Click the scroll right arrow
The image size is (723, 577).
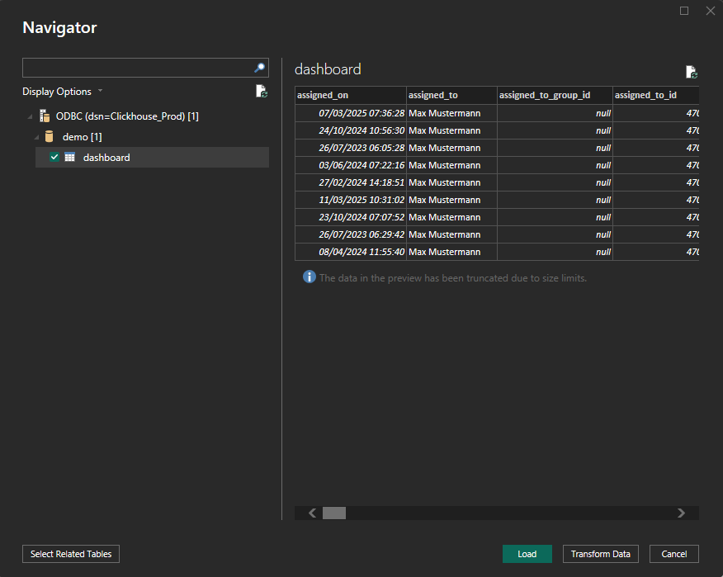(681, 513)
